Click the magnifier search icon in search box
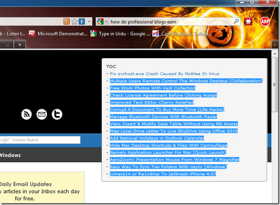The width and height of the screenshot is (280, 205). (x=236, y=21)
